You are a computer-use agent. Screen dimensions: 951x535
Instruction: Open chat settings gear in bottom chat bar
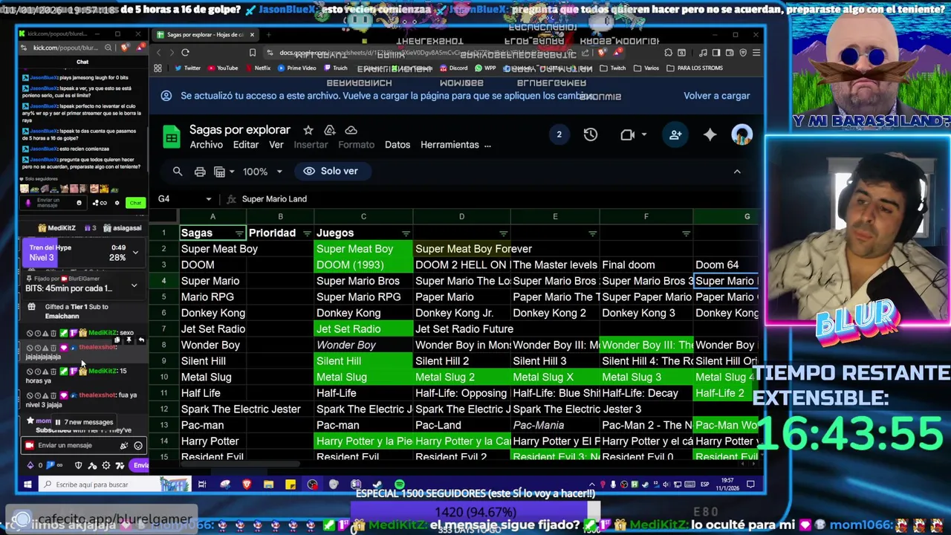[x=106, y=466]
